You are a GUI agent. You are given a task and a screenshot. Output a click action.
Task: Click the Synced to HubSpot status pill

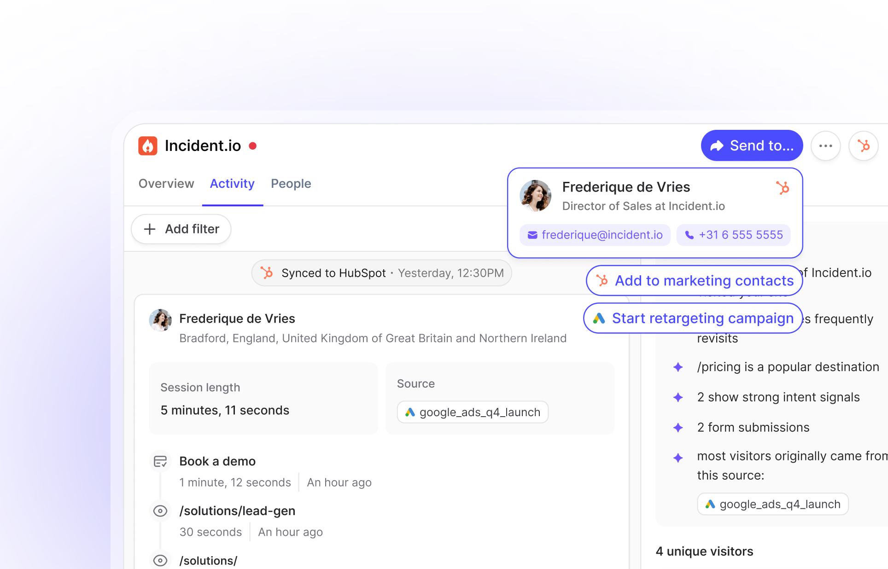[381, 273]
